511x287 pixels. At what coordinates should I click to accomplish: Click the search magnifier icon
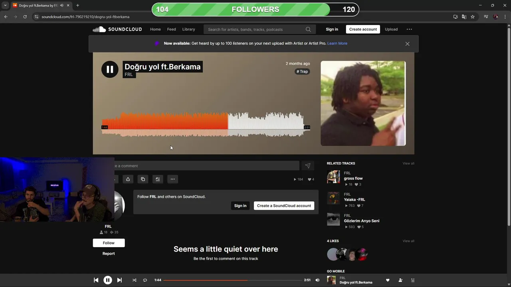point(308,29)
